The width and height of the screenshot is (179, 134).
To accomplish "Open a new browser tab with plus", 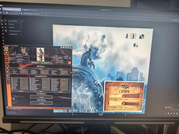I will pyautogui.click(x=42, y=10).
